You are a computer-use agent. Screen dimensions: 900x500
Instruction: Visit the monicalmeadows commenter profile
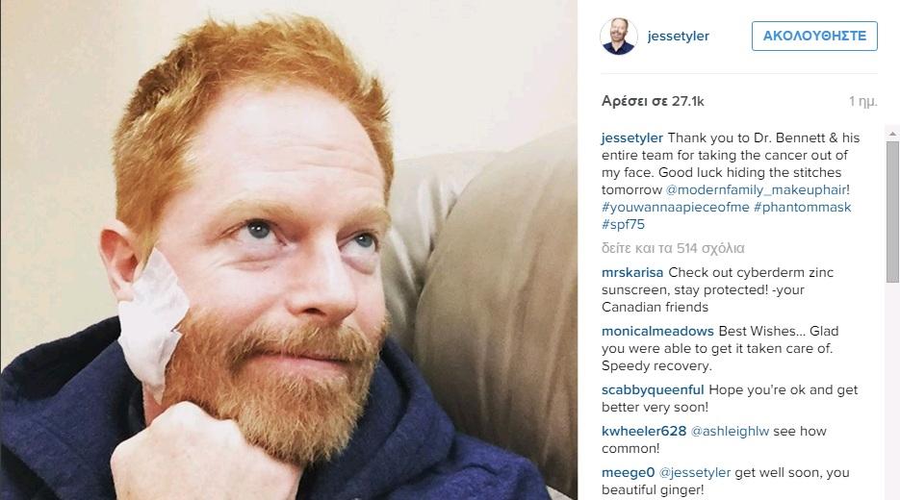click(x=657, y=331)
